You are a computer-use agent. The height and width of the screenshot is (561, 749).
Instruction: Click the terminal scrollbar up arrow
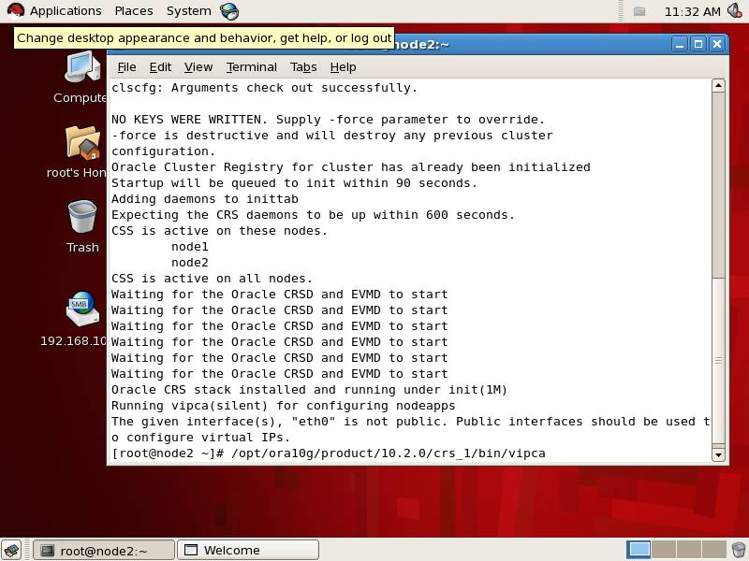718,85
